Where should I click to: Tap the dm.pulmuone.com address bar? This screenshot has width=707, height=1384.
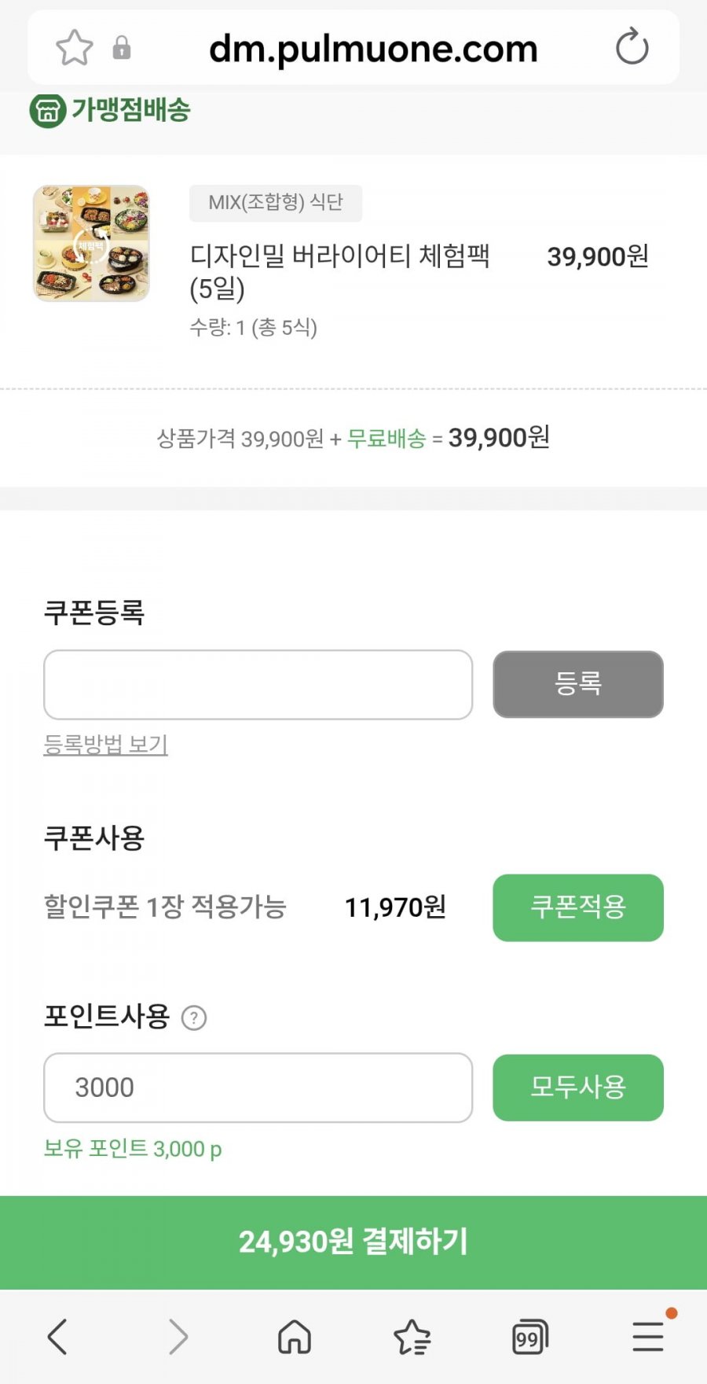(373, 49)
